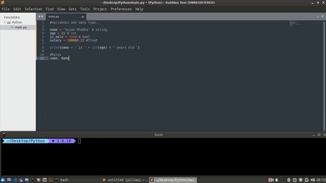Minimize the bash terminal window

pyautogui.click(x=314, y=135)
